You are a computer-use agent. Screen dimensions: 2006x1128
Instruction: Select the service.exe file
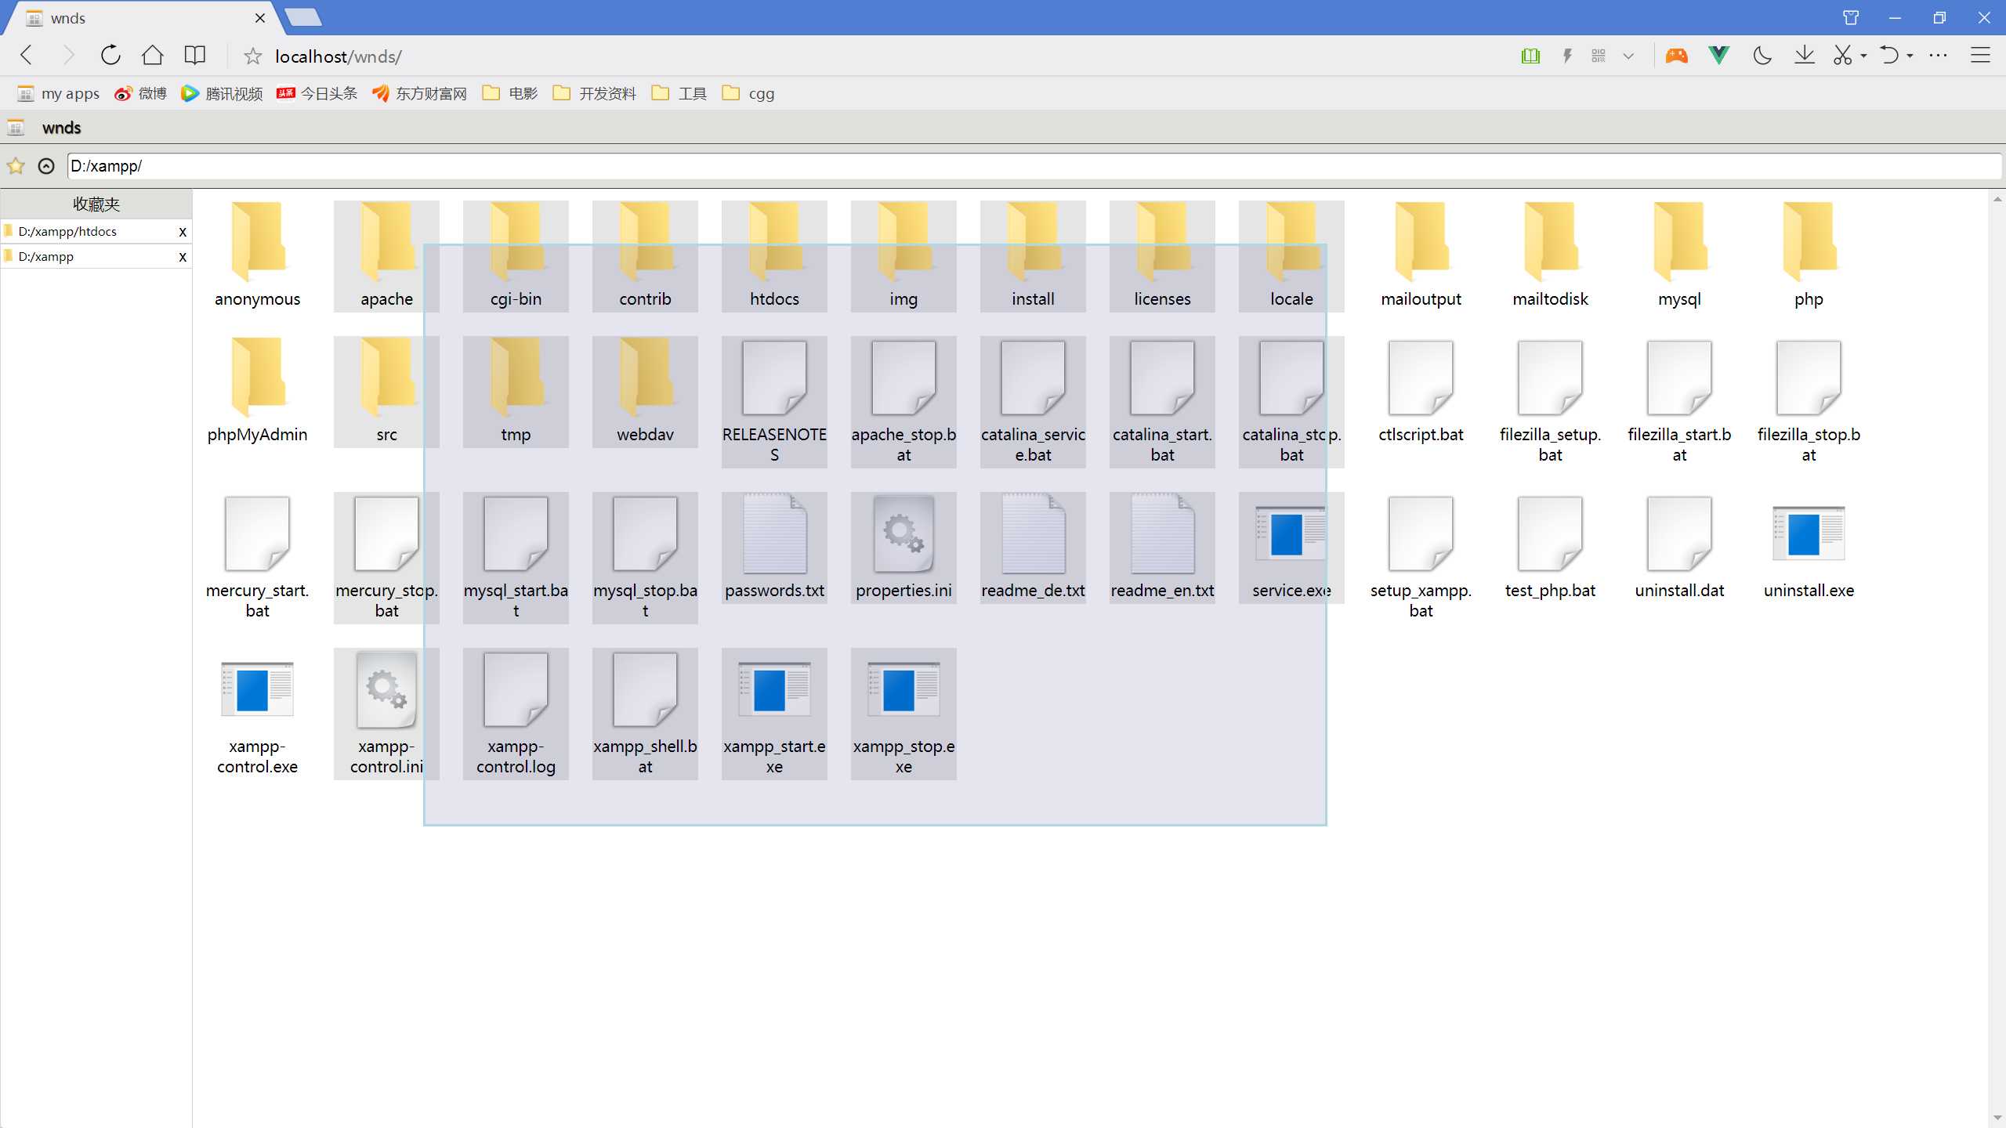click(1291, 548)
